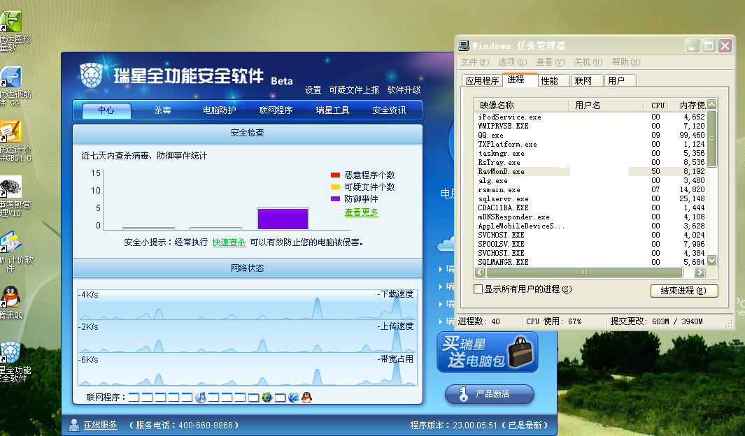This screenshot has width=745, height=436.
Task: Click the 结束进程 button
Action: point(683,291)
